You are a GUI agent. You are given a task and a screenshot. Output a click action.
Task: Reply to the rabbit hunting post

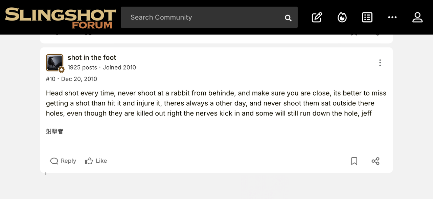click(63, 161)
